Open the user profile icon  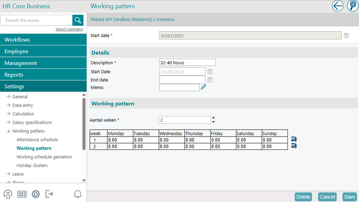coord(8,194)
